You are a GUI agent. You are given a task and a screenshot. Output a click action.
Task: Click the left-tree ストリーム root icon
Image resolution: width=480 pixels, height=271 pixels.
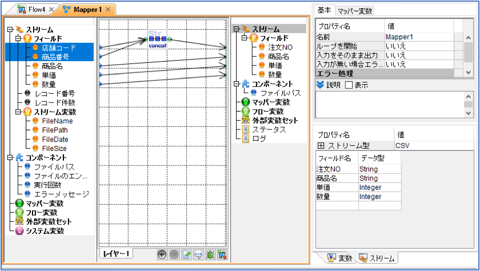(19, 30)
